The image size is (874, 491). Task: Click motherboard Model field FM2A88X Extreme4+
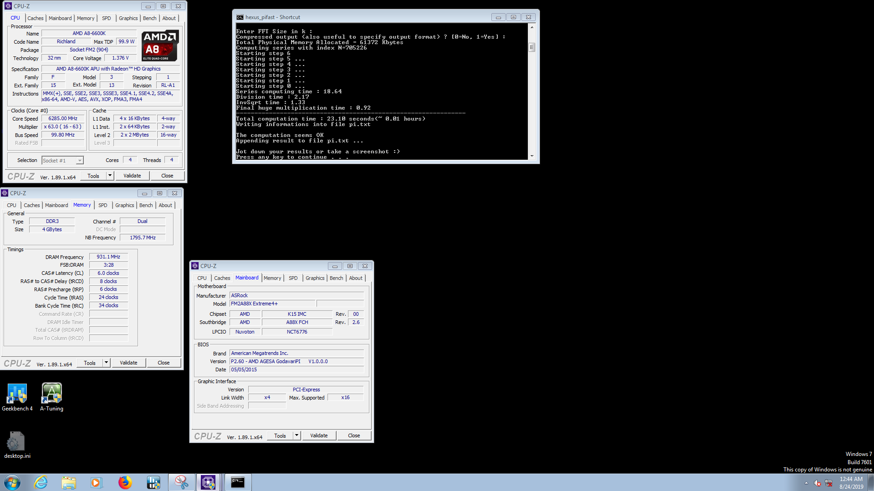point(272,304)
